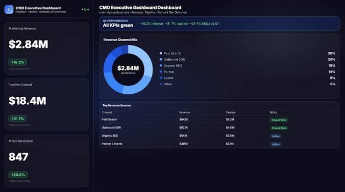Click the +18.2% revenue change badge
This screenshot has height=192, width=345.
coord(18,62)
